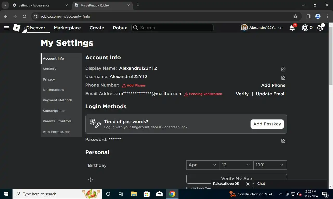Go to Discover page
Viewport: 333px width, 199px height.
(36, 28)
